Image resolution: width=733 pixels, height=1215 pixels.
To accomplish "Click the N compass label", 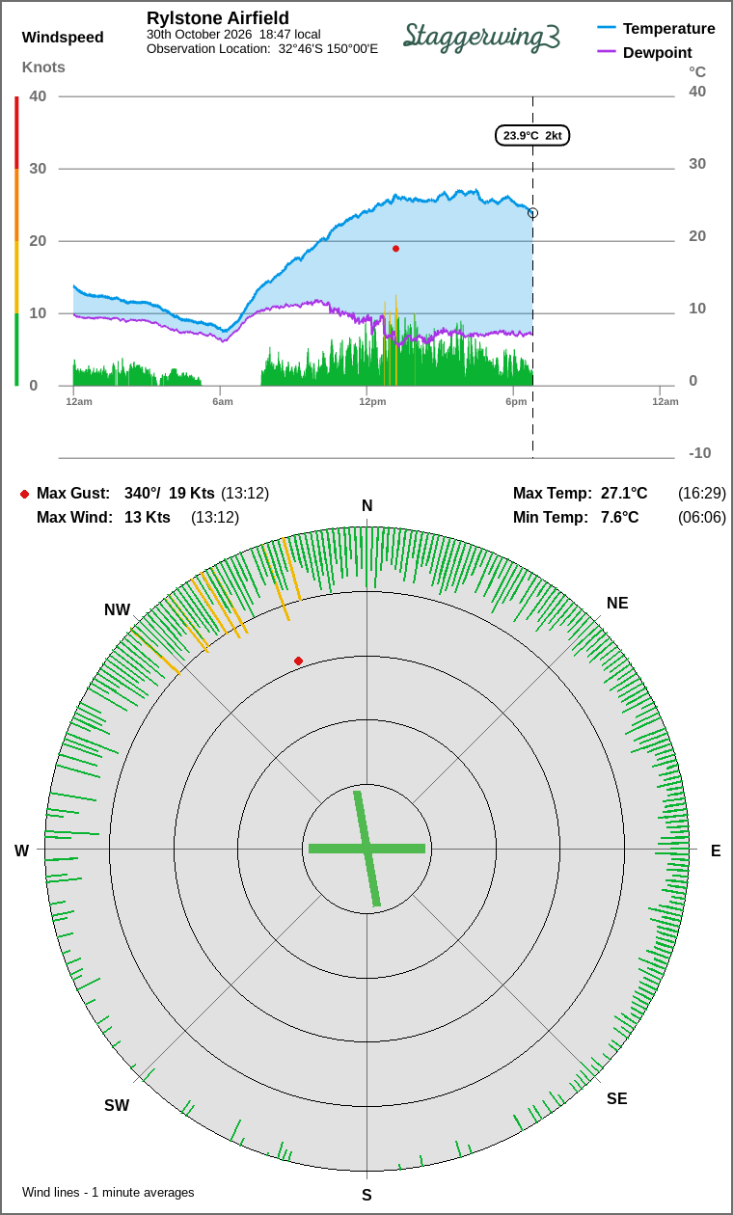I will point(366,506).
